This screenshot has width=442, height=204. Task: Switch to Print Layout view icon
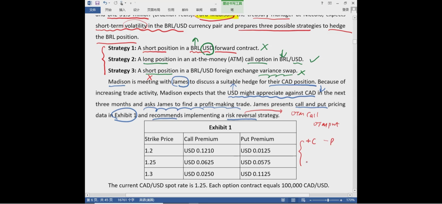(294, 200)
